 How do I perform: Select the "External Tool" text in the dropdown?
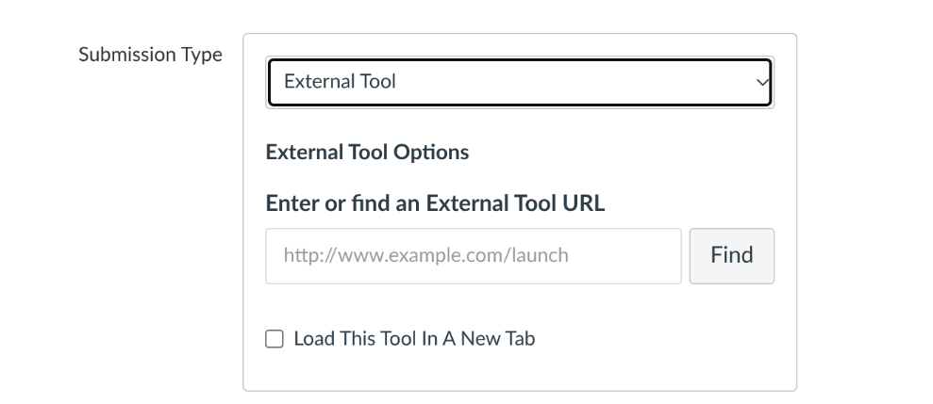(340, 81)
